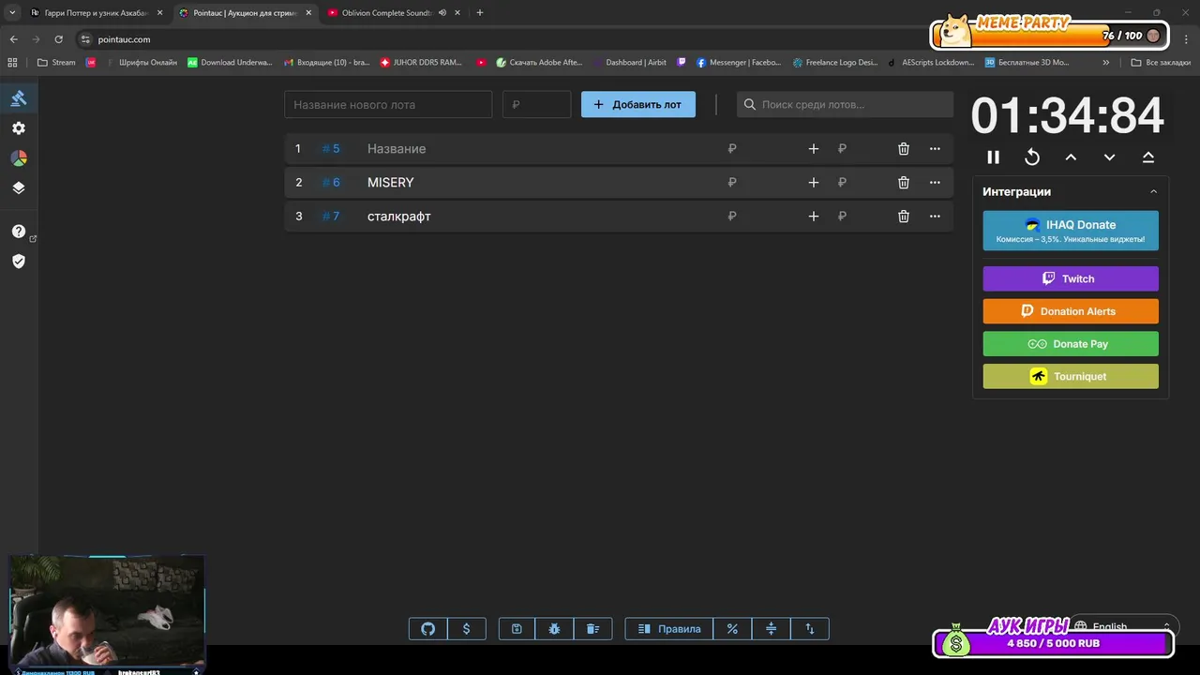Pause the auction timer

pos(994,157)
